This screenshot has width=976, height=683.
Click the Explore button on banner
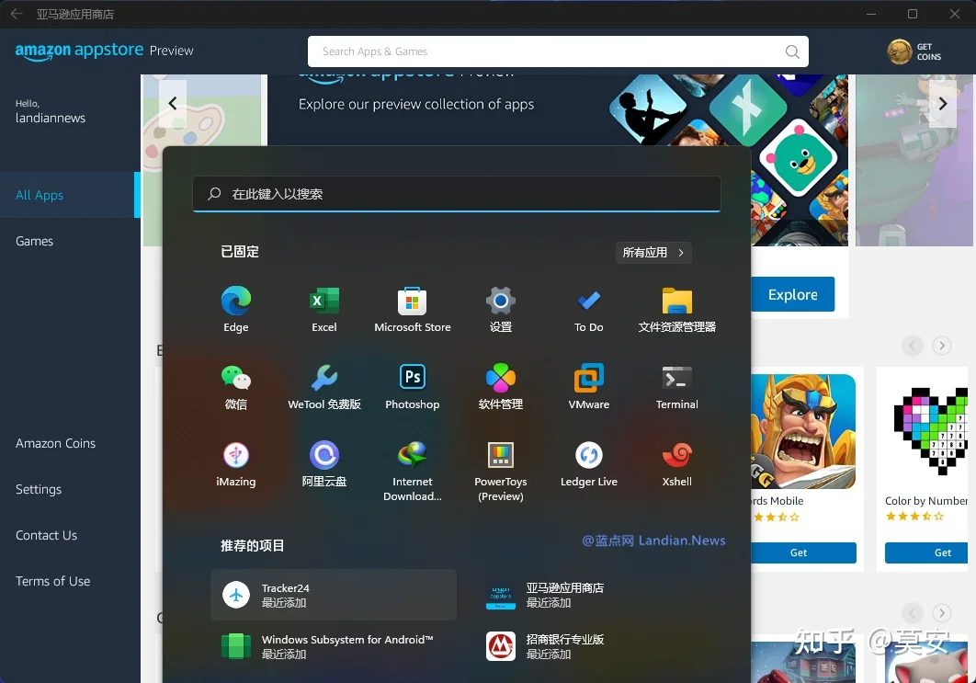pos(792,294)
